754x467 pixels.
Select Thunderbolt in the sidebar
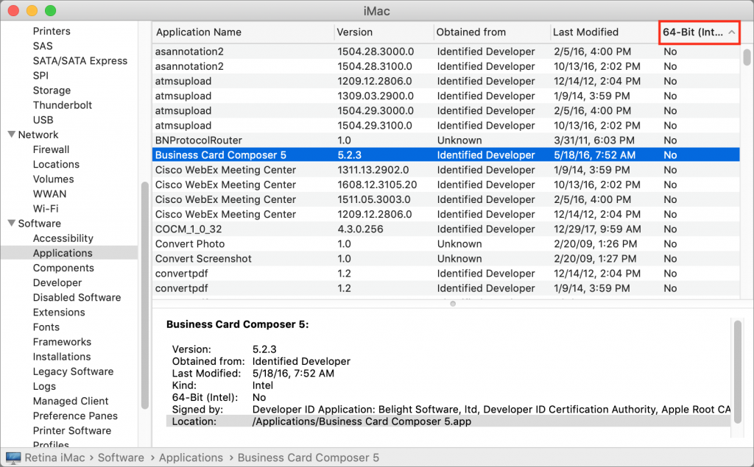[62, 105]
